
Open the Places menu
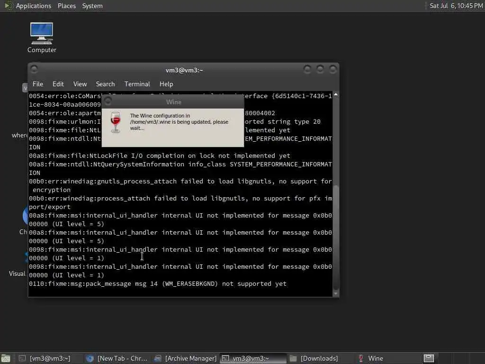(x=66, y=6)
